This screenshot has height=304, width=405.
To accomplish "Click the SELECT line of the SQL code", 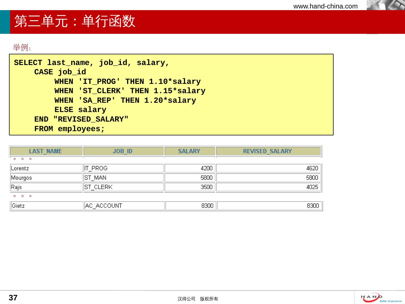I will (x=92, y=63).
